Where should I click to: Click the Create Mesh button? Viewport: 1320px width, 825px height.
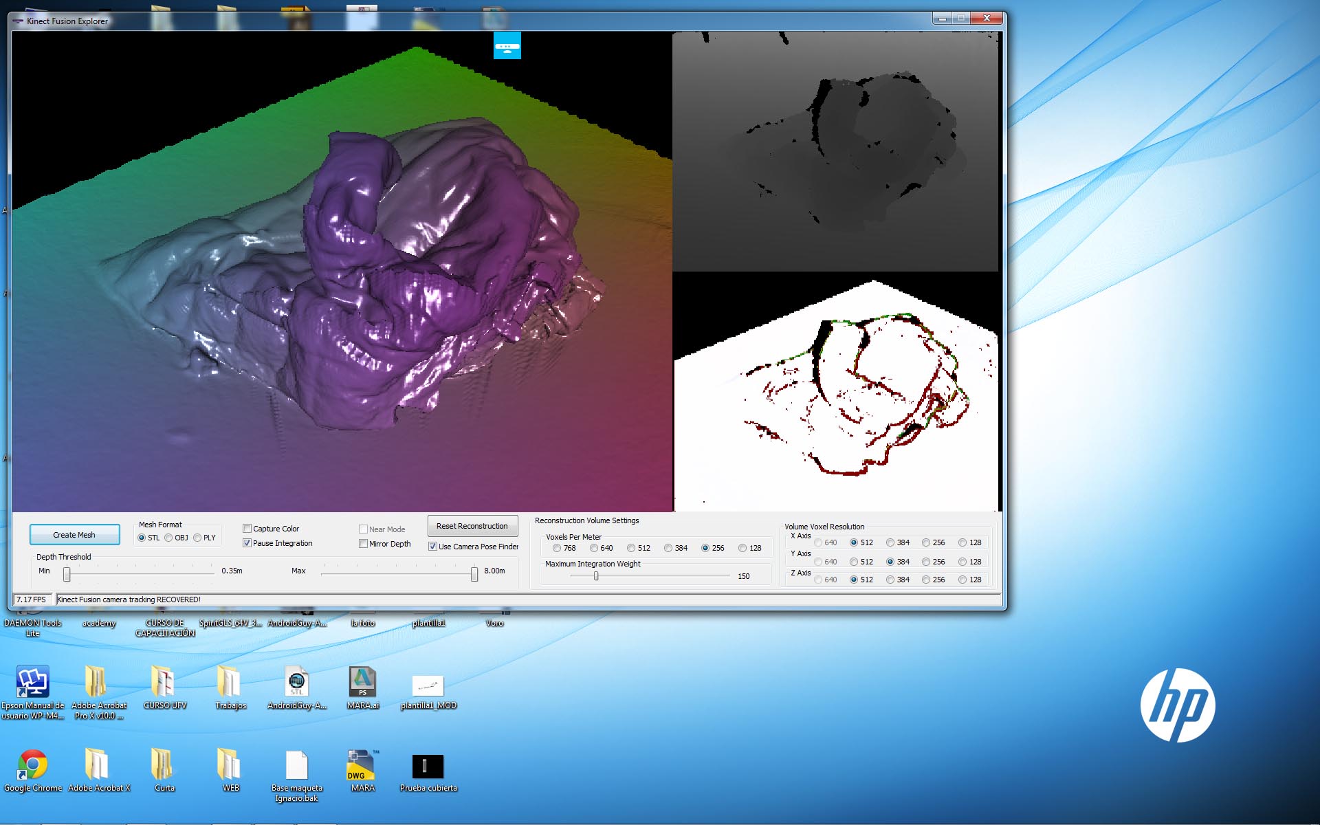pyautogui.click(x=74, y=535)
